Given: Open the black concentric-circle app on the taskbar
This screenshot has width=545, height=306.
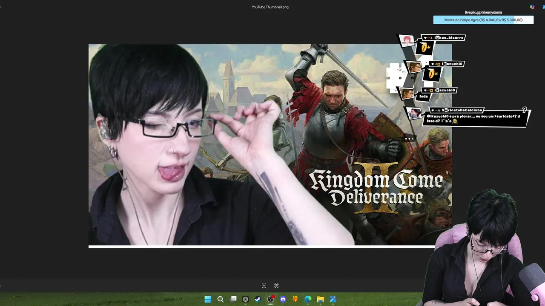Looking at the screenshot, I should pyautogui.click(x=245, y=299).
